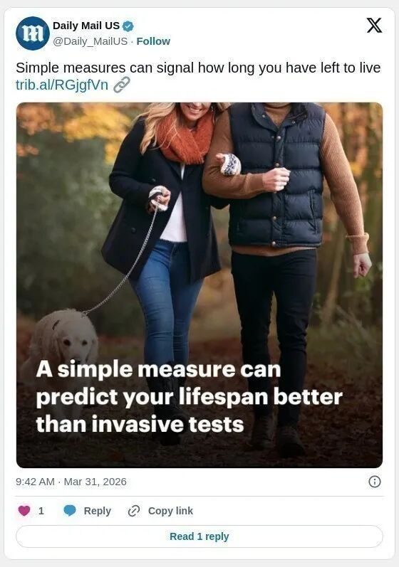Open the Read 1 reply button
The width and height of the screenshot is (399, 567).
coord(199,536)
